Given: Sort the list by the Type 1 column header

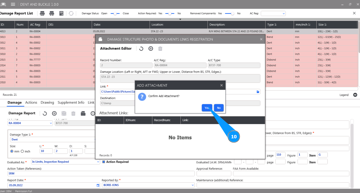Looking at the screenshot, I should [279, 25].
